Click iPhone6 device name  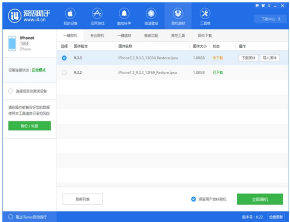(x=27, y=38)
